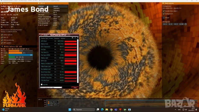
Task: Enable VSync checkbox
Action: point(164,18)
